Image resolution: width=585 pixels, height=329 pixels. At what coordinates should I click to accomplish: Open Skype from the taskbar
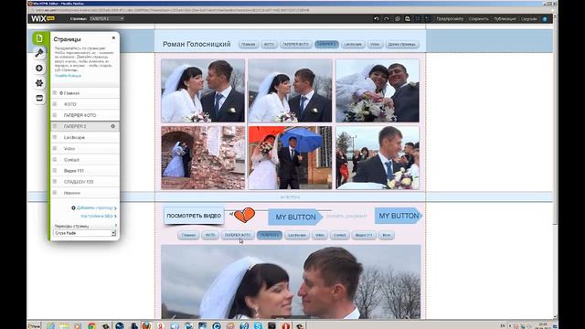pos(258,325)
